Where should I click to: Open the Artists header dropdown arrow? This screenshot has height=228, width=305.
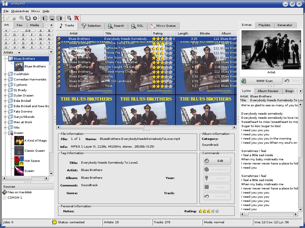click(x=19, y=53)
